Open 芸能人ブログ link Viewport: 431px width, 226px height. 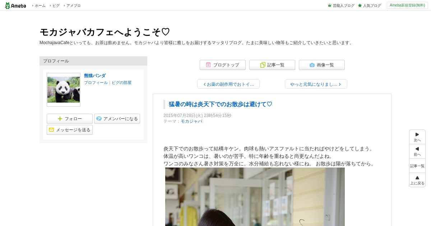click(343, 6)
